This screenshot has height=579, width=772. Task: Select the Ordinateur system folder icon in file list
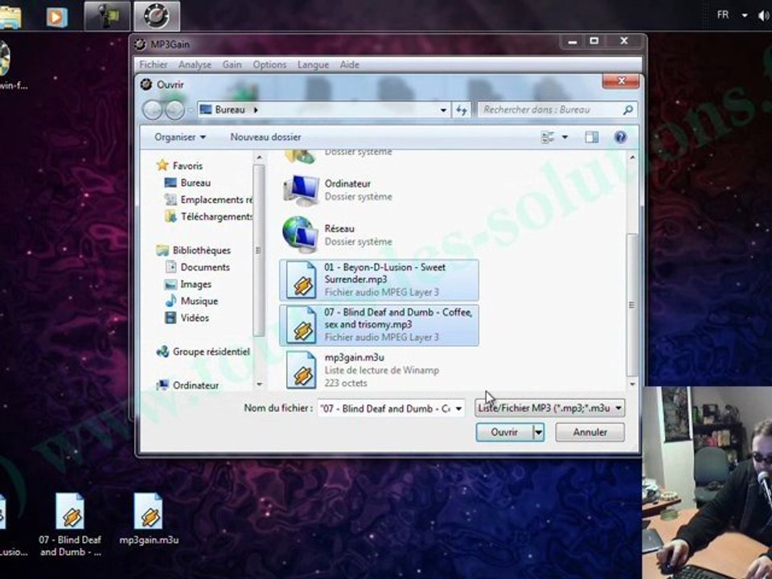click(x=301, y=190)
